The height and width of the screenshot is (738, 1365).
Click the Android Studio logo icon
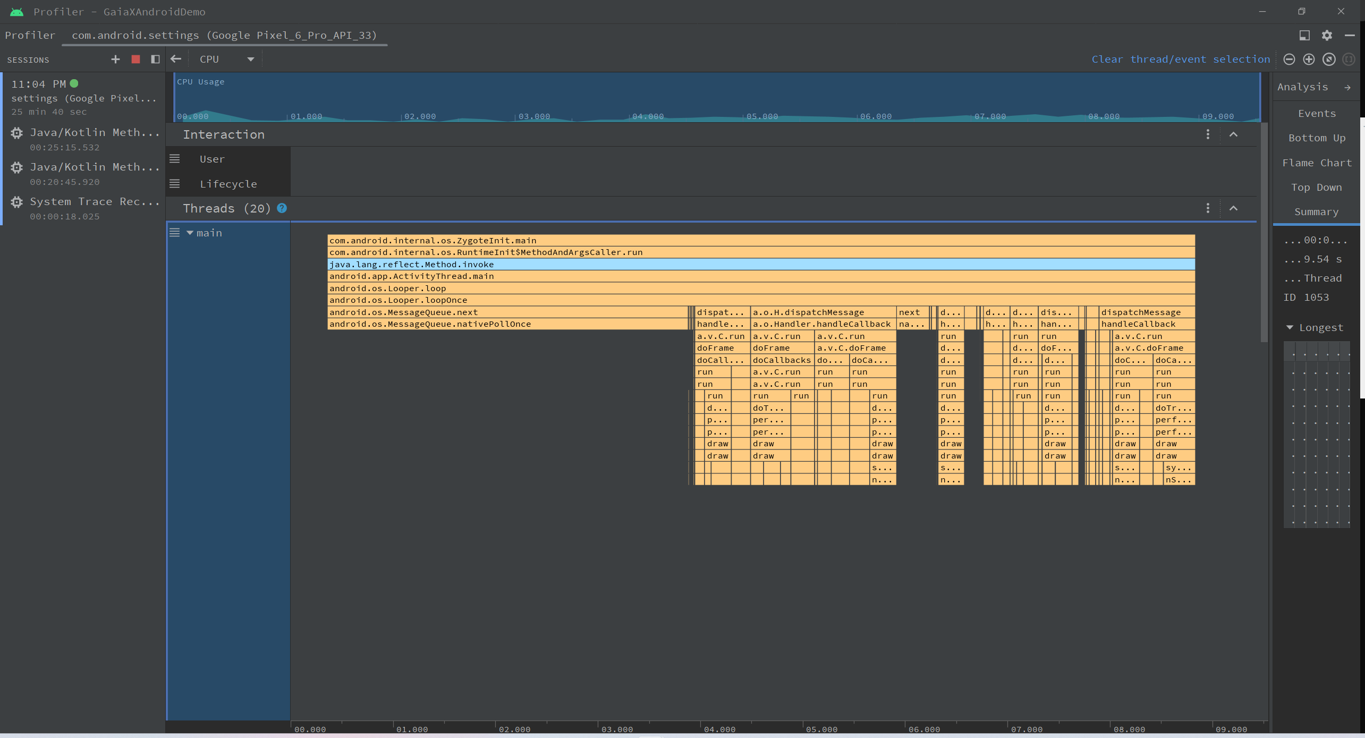(x=16, y=12)
